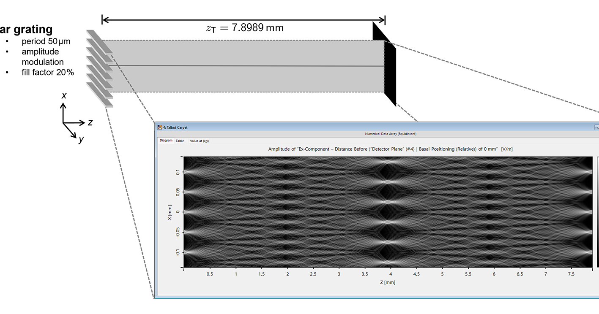Viewport: 599px width, 314px height.
Task: Select the Diagram tab
Action: 166,141
